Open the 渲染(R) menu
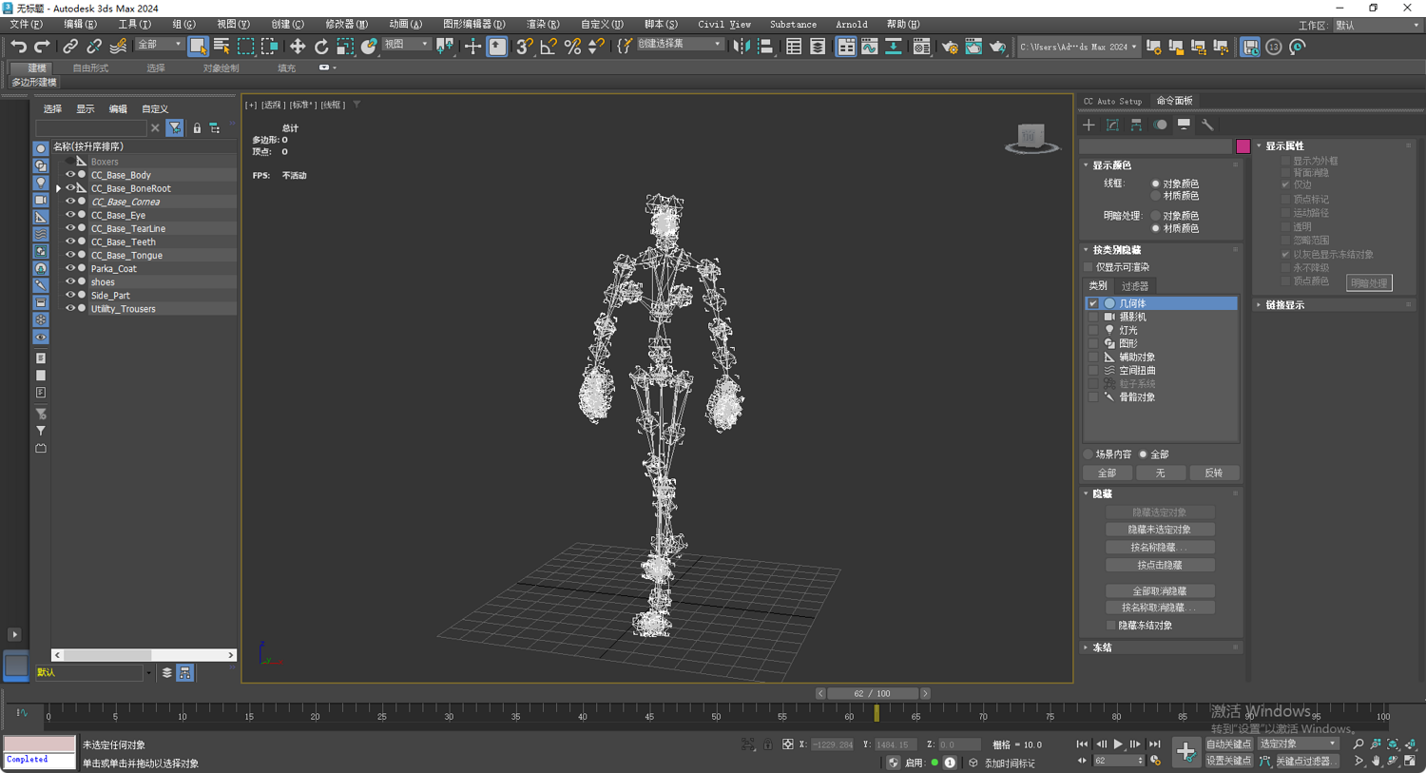 [543, 25]
